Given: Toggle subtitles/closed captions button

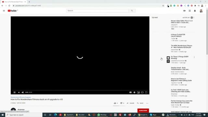Looking at the screenshot, I should click(130, 92).
